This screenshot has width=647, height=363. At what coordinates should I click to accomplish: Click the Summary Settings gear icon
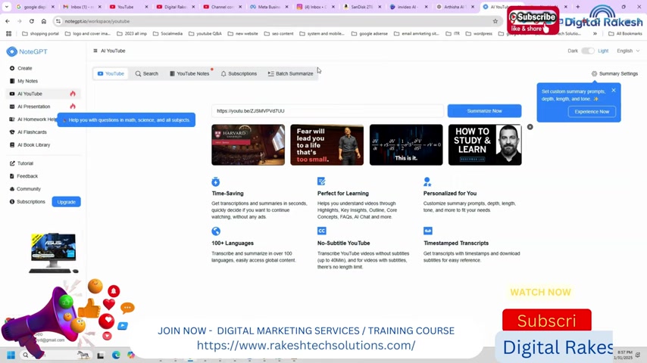click(594, 73)
